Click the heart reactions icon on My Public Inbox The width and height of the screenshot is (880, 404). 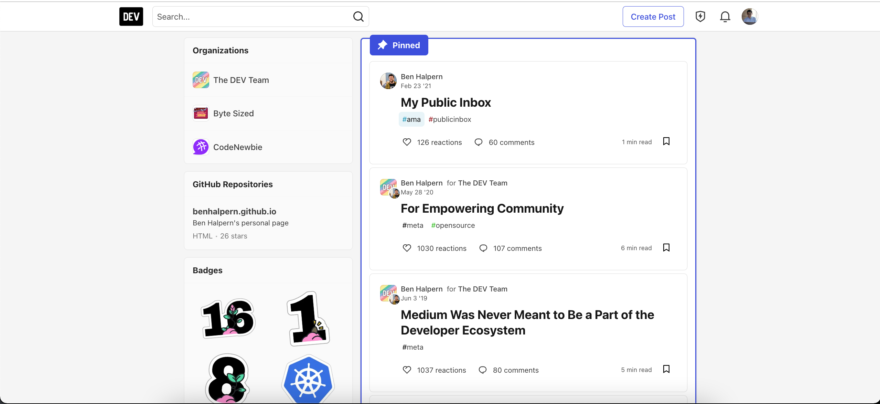407,142
